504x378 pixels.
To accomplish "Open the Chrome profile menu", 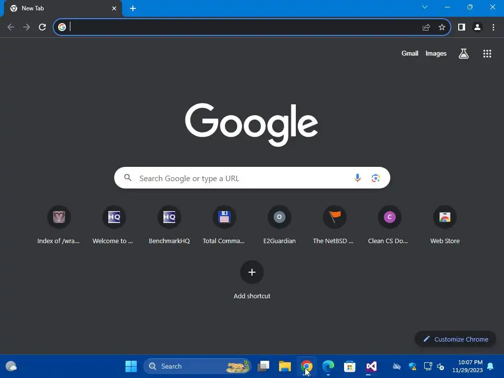I will [477, 28].
